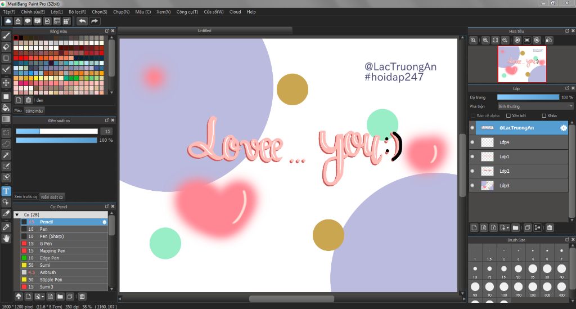Image resolution: width=576 pixels, height=309 pixels.
Task: Open the Cloud menu
Action: pyautogui.click(x=235, y=12)
